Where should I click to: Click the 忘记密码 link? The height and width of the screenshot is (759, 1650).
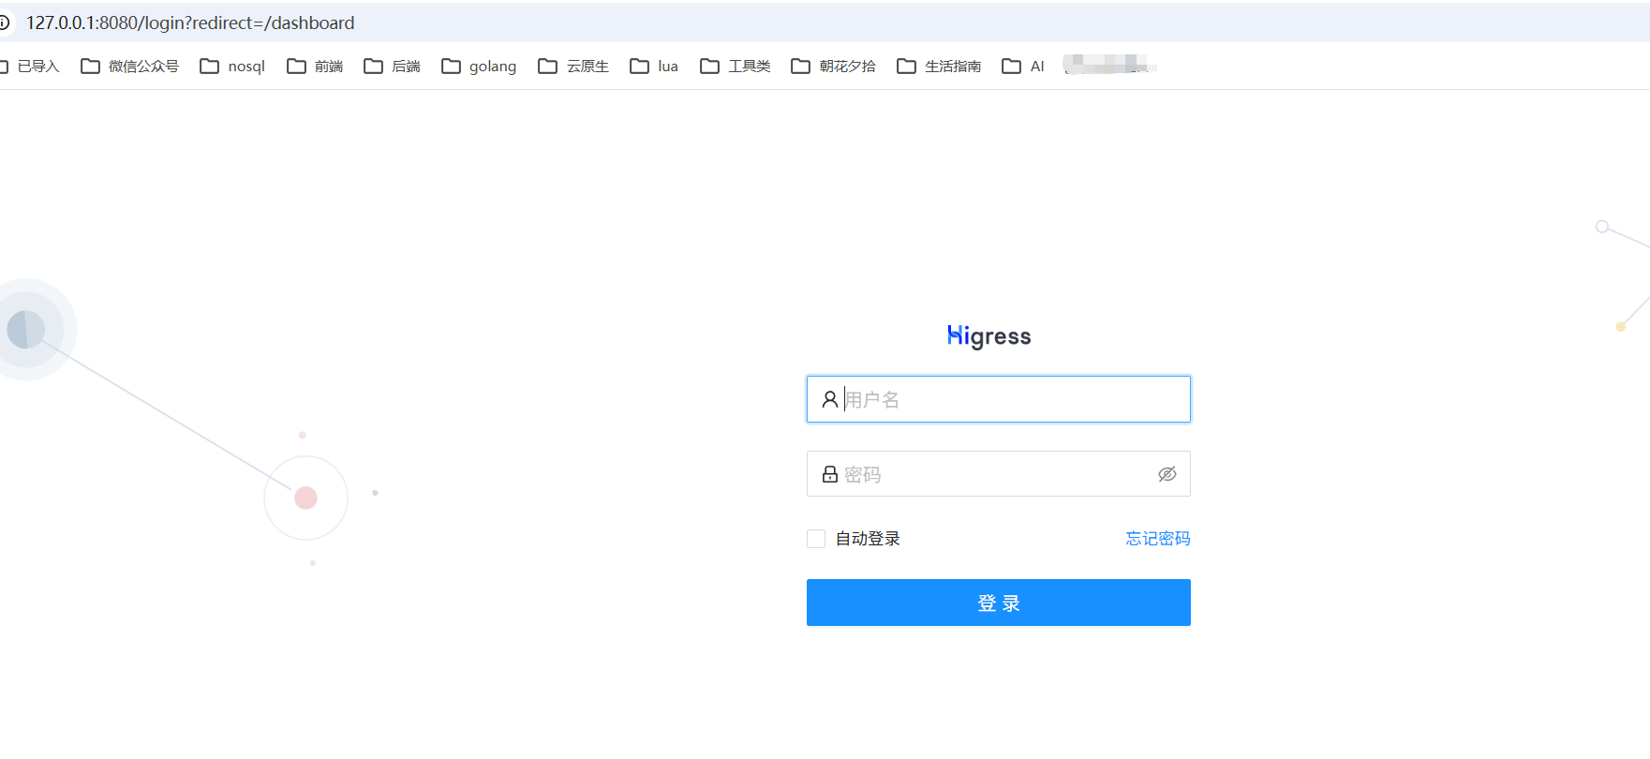pos(1157,539)
